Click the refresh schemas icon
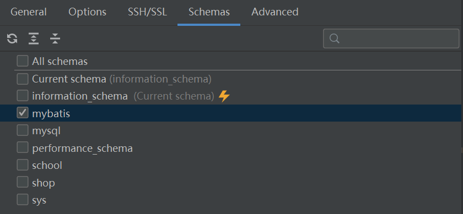Image resolution: width=463 pixels, height=214 pixels. 12,39
